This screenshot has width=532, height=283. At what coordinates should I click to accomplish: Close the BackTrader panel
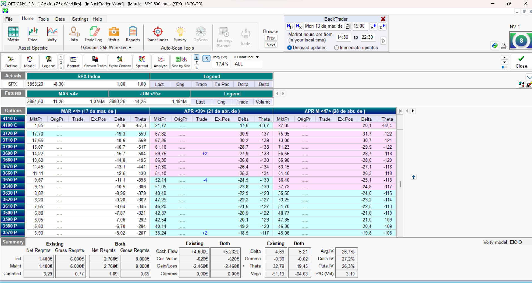(x=383, y=19)
